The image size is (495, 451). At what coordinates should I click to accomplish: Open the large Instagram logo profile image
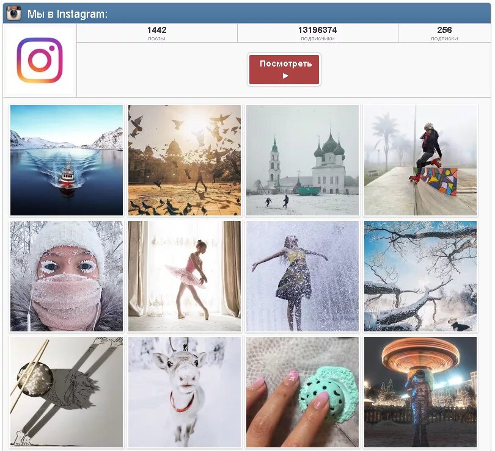[x=40, y=60]
